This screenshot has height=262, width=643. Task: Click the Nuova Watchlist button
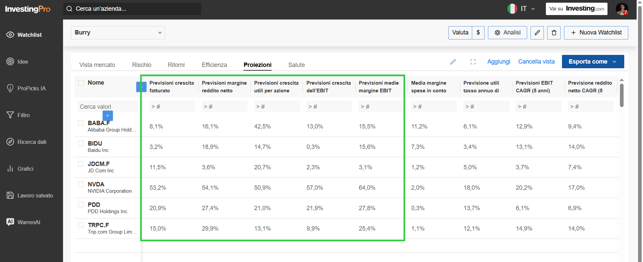[596, 33]
